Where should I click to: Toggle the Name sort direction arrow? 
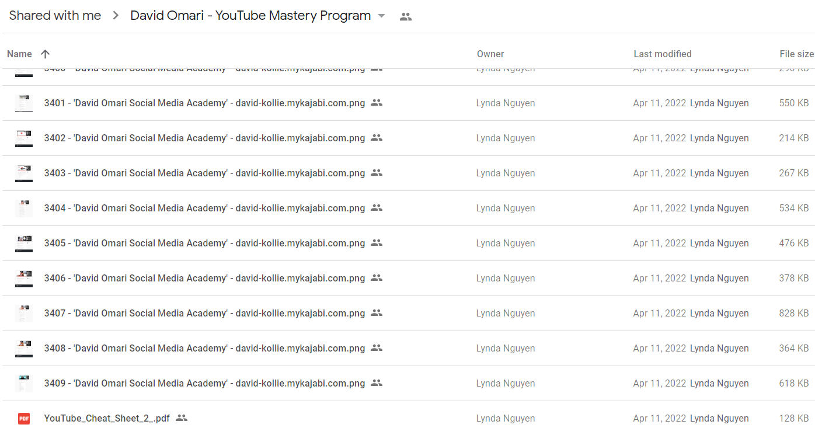point(46,54)
